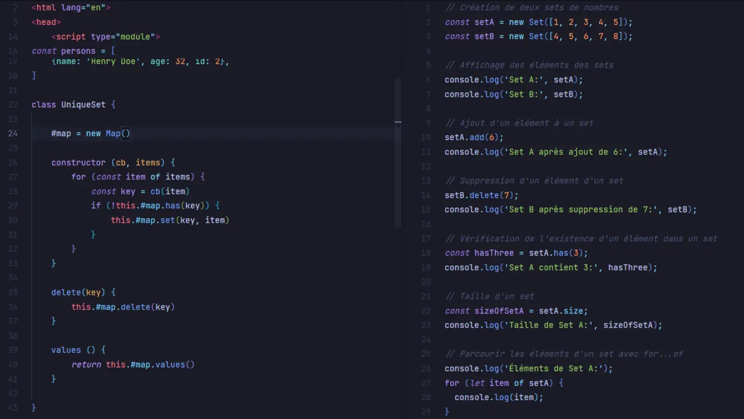This screenshot has height=419, width=744.
Task: Click 'for (const item of items) {' line
Action: pos(138,177)
